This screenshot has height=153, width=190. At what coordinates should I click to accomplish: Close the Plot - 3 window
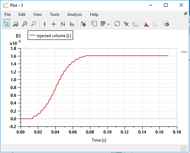pos(181,5)
